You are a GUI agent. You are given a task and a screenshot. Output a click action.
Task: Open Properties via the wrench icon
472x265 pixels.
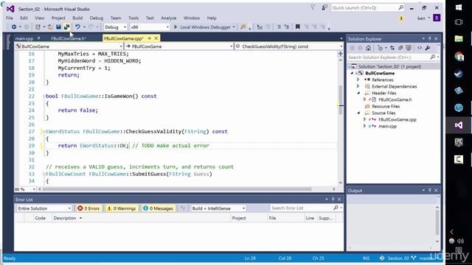(x=428, y=48)
